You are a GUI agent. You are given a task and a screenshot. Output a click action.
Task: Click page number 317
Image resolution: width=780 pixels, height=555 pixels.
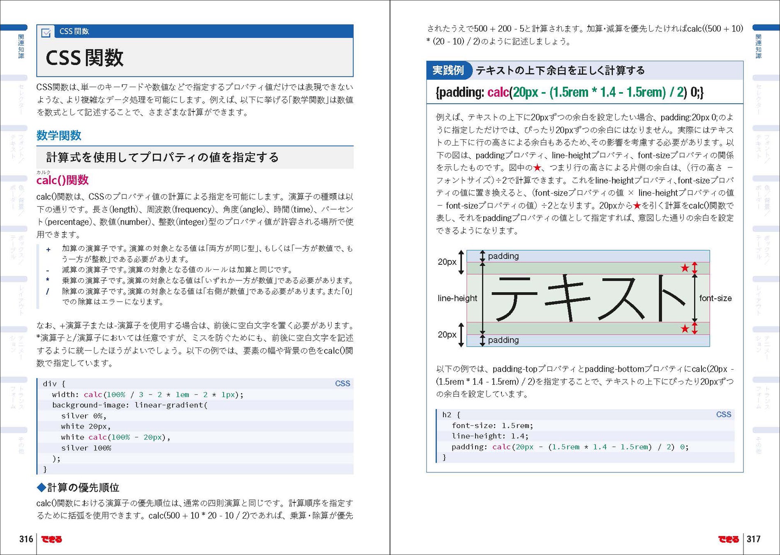point(754,539)
